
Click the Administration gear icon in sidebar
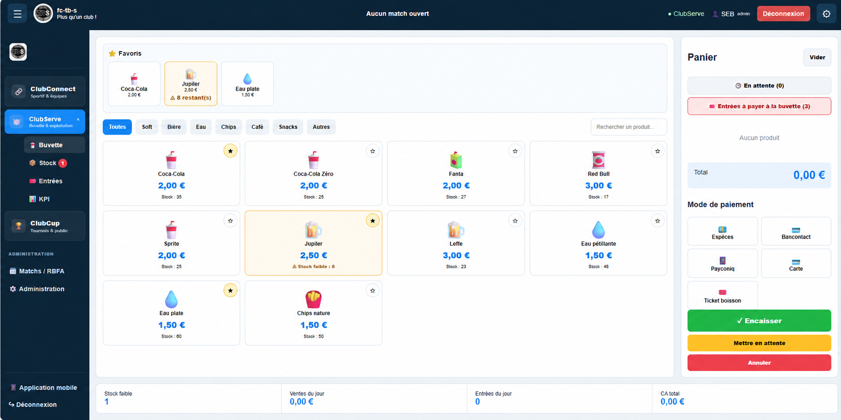point(13,289)
